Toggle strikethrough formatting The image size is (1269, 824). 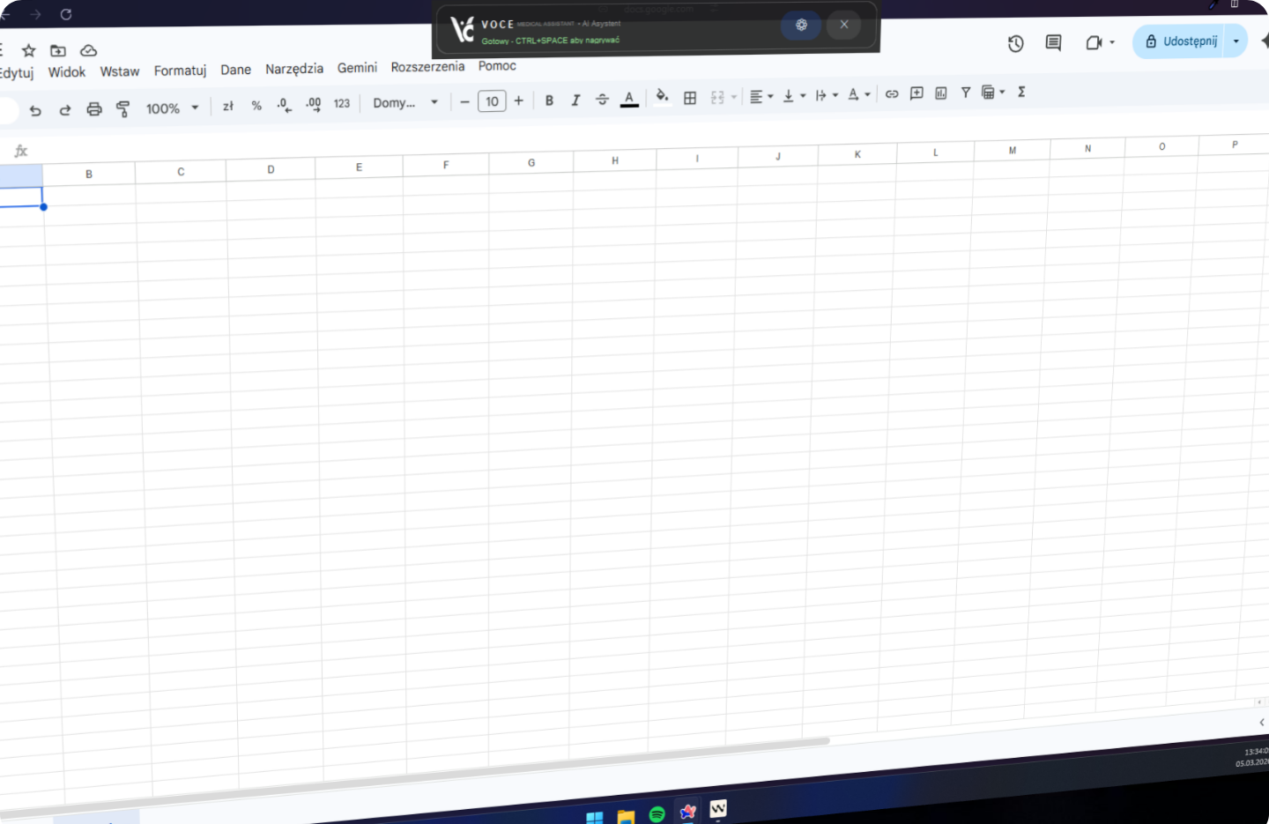point(602,100)
